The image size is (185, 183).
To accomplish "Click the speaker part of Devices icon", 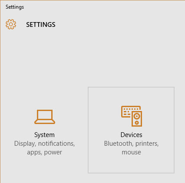I will (x=137, y=119).
